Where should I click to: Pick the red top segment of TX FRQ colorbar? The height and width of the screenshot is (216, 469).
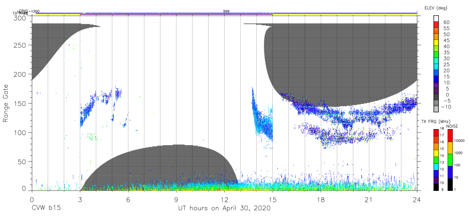tap(436, 133)
